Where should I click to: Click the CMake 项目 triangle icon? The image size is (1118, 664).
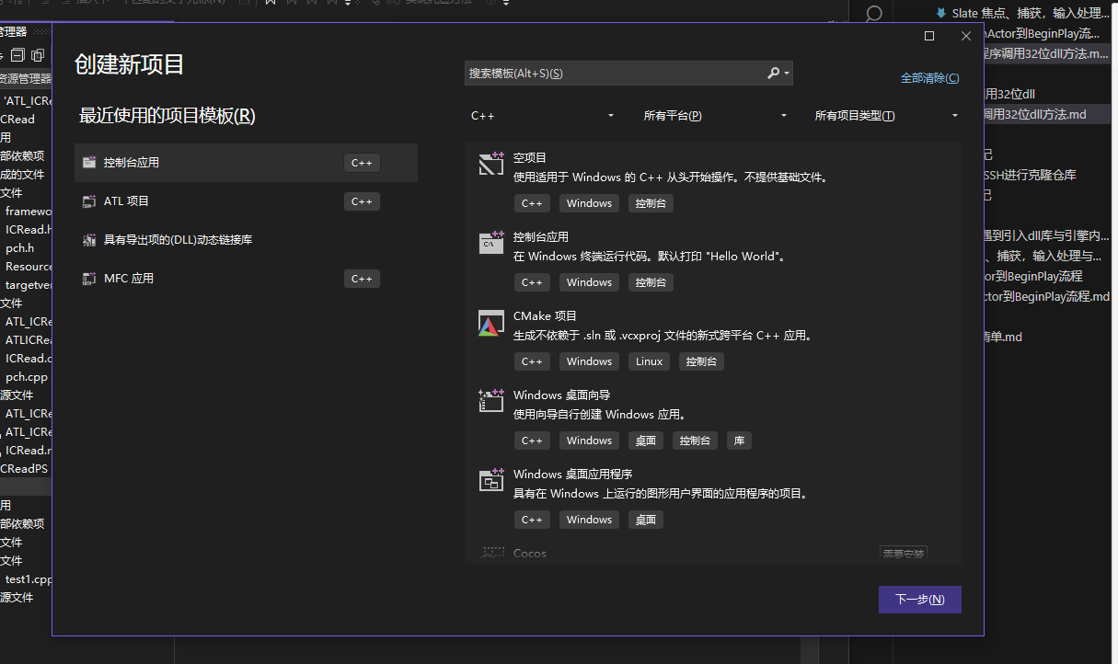click(x=490, y=324)
